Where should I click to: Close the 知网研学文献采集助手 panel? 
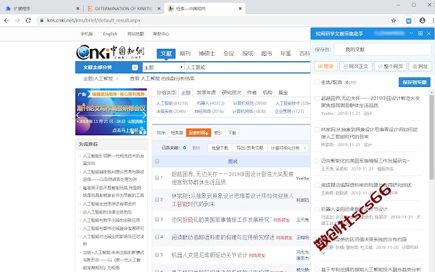pos(429,33)
